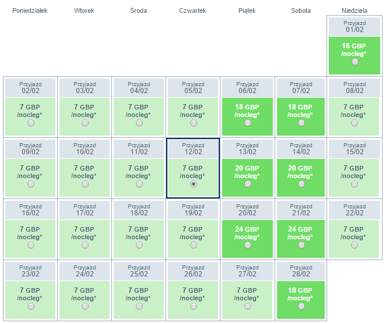Click the Przyjazd 16/02 date header

tap(31, 210)
